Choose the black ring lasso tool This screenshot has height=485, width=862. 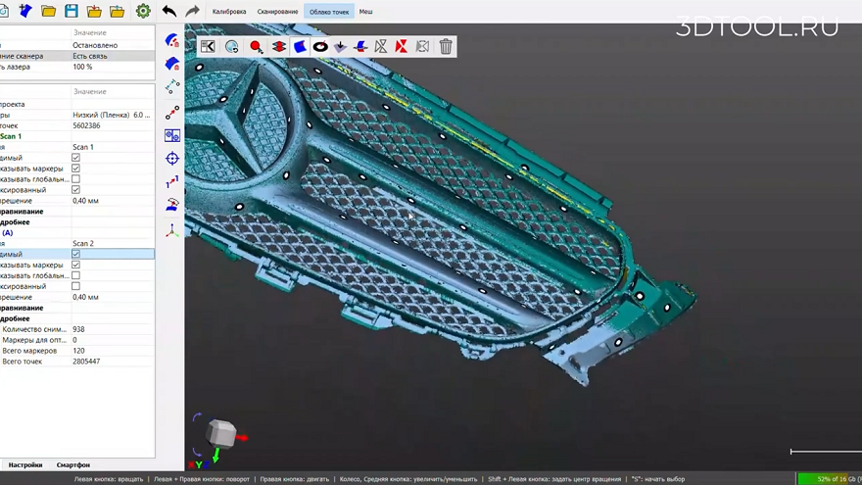(x=320, y=47)
